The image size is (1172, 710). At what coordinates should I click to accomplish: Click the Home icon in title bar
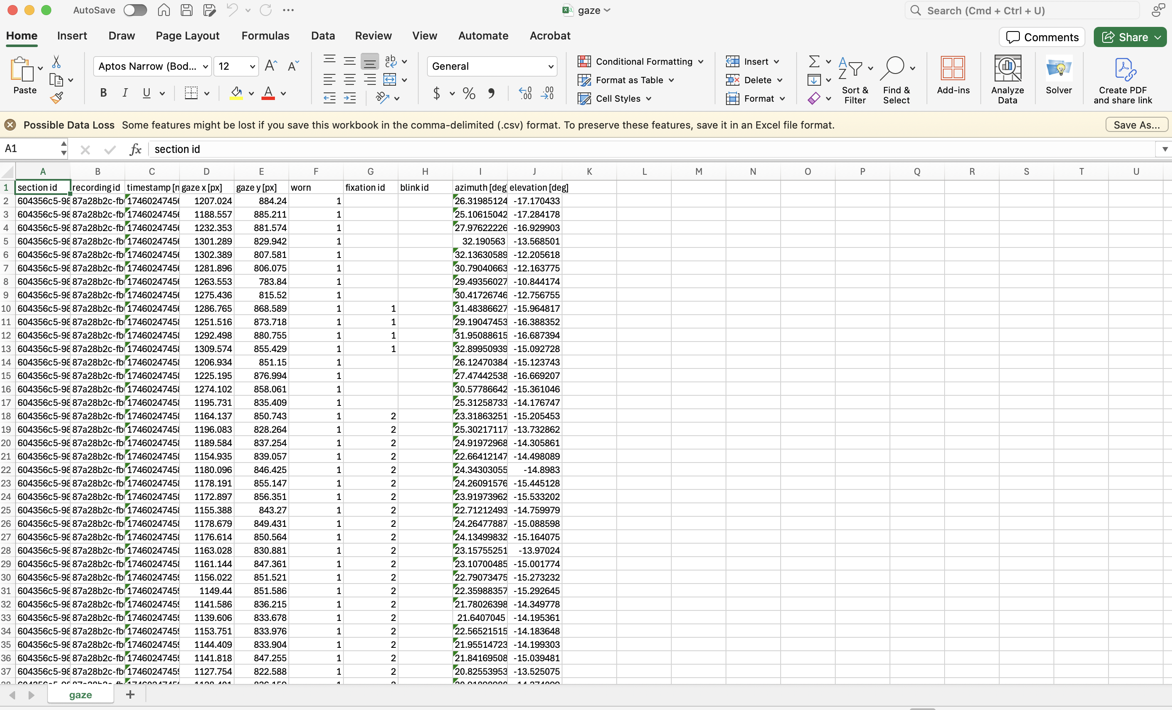pos(164,11)
